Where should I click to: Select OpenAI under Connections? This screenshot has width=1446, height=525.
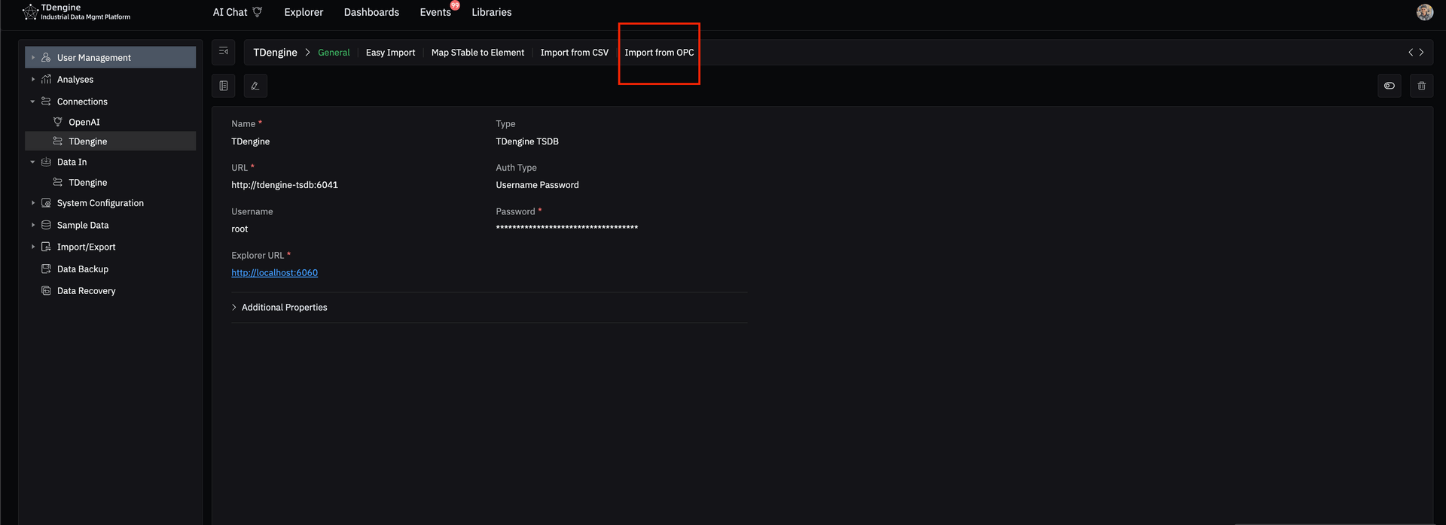point(84,122)
